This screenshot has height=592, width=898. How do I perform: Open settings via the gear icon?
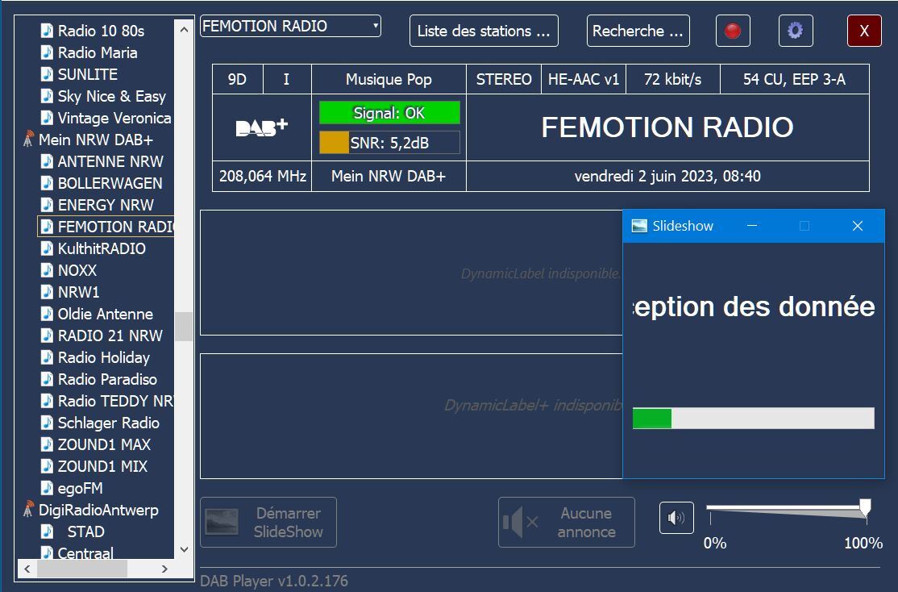796,31
